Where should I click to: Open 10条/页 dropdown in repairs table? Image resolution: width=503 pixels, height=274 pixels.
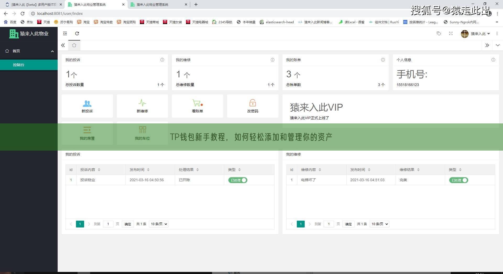(379, 224)
